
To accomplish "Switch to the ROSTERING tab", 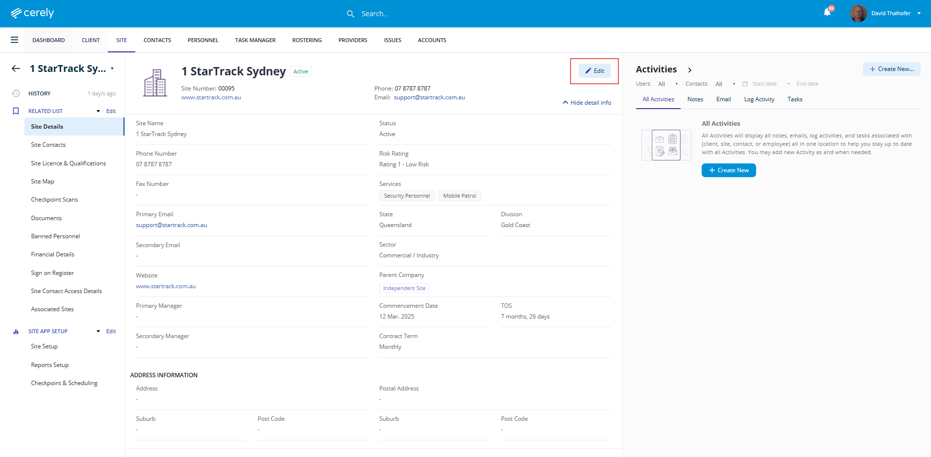I will [x=307, y=40].
